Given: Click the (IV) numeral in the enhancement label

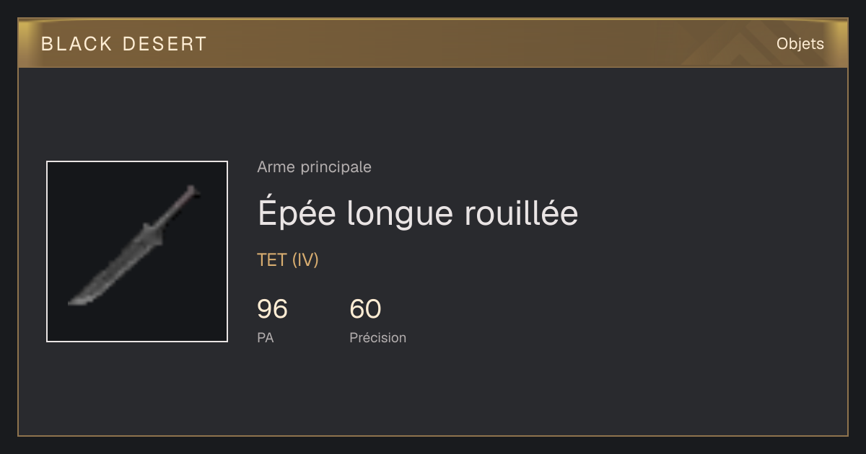Looking at the screenshot, I should pyautogui.click(x=305, y=260).
